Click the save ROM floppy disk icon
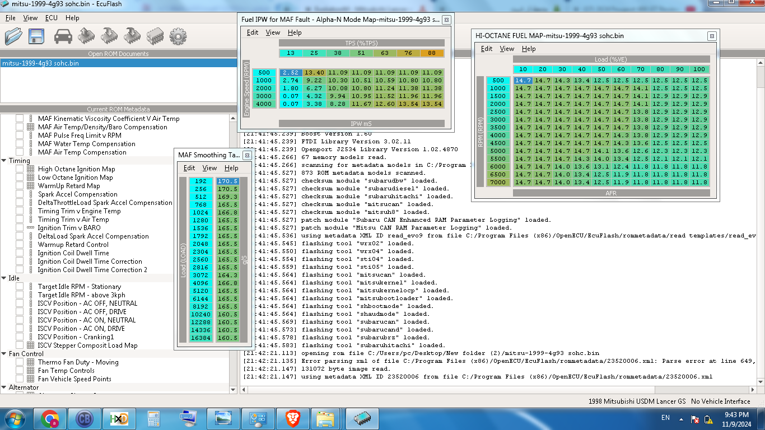The height and width of the screenshot is (430, 765). pyautogui.click(x=37, y=36)
